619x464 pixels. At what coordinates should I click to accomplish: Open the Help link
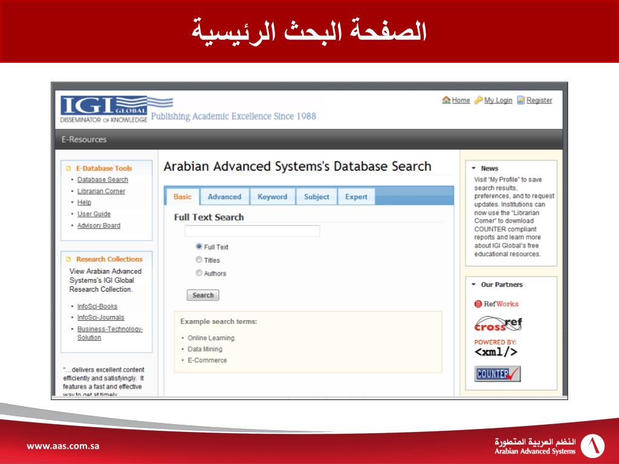(x=84, y=202)
